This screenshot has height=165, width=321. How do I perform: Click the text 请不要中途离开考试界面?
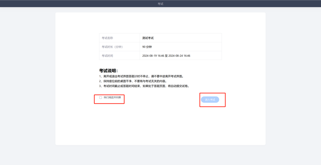point(167,76)
